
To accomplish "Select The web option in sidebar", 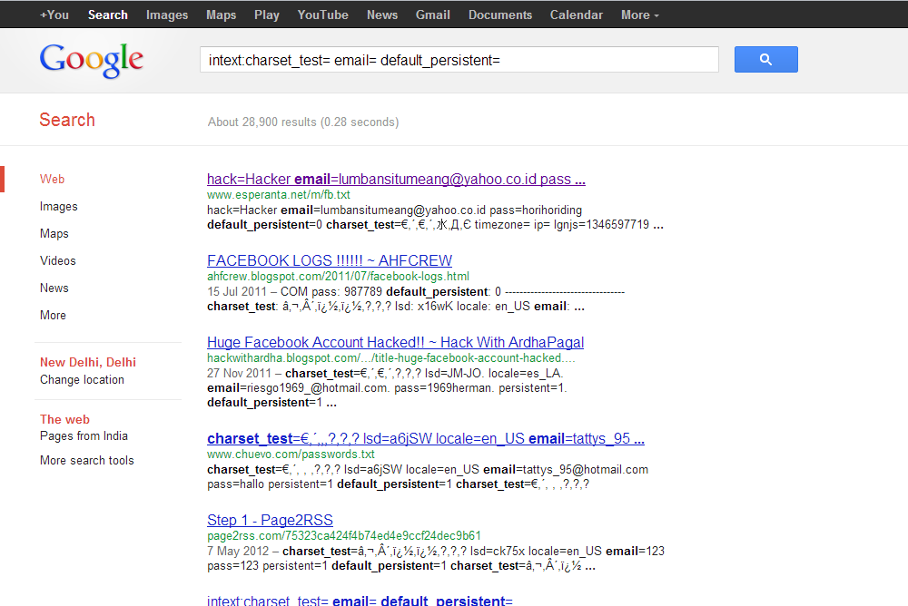I will [x=64, y=420].
